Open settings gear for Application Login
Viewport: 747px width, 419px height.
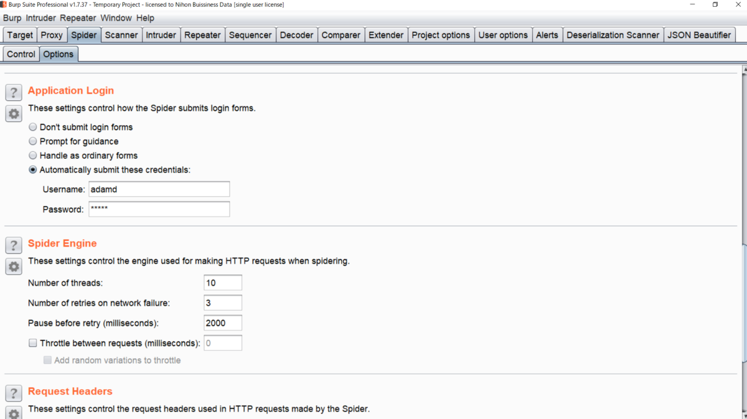point(14,114)
